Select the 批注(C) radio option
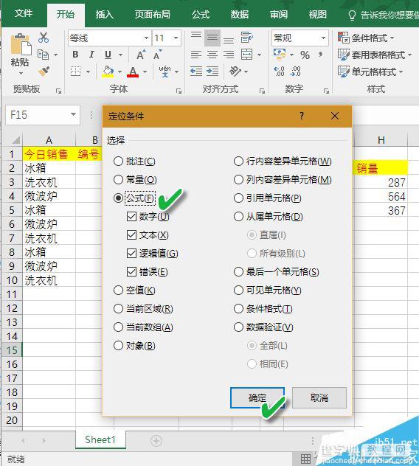The height and width of the screenshot is (466, 419). (134, 161)
